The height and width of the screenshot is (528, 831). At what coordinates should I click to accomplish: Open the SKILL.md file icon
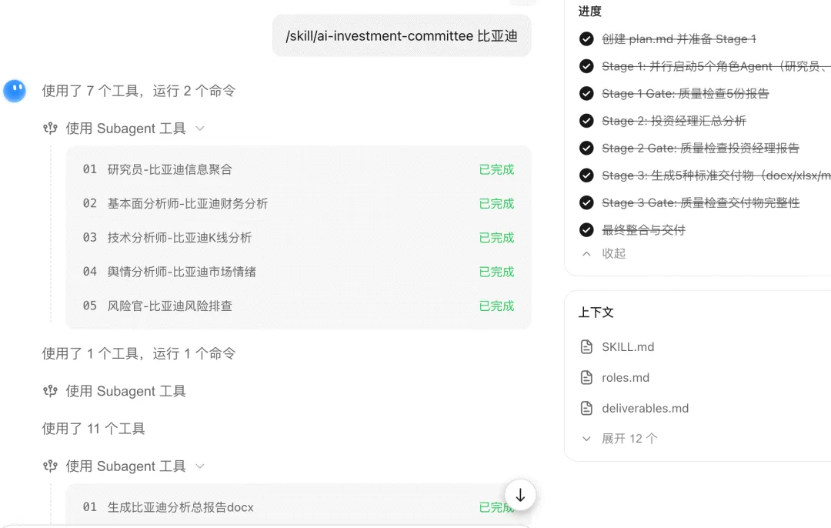pyautogui.click(x=586, y=346)
